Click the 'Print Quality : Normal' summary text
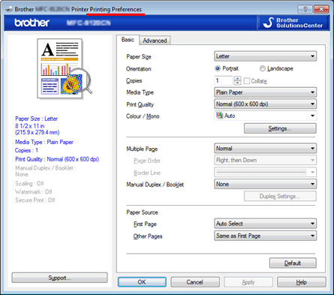This screenshot has width=334, height=295. point(57,159)
